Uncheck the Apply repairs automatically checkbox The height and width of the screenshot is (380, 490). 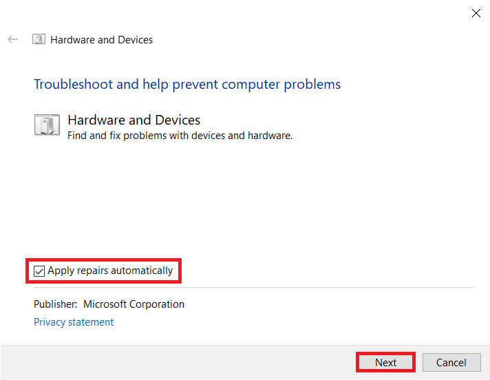click(39, 271)
